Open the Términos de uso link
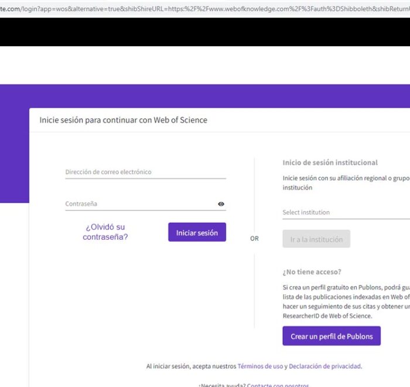The width and height of the screenshot is (410, 387). tap(260, 366)
